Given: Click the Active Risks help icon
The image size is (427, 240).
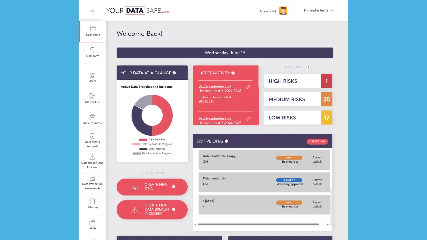Looking at the screenshot, I should coord(308,67).
